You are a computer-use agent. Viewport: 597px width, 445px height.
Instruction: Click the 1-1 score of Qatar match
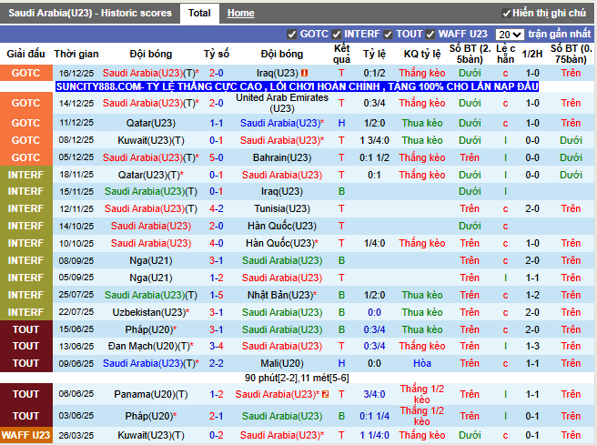tap(216, 124)
